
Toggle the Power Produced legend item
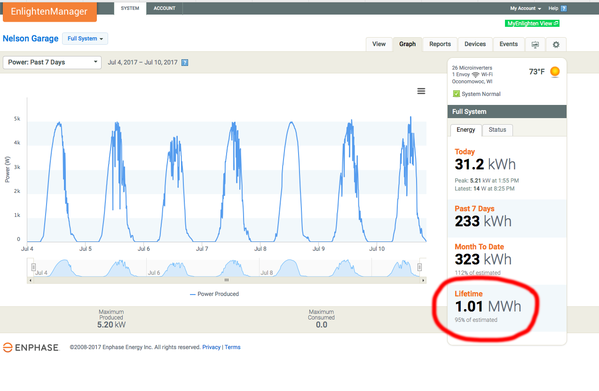[x=214, y=294]
